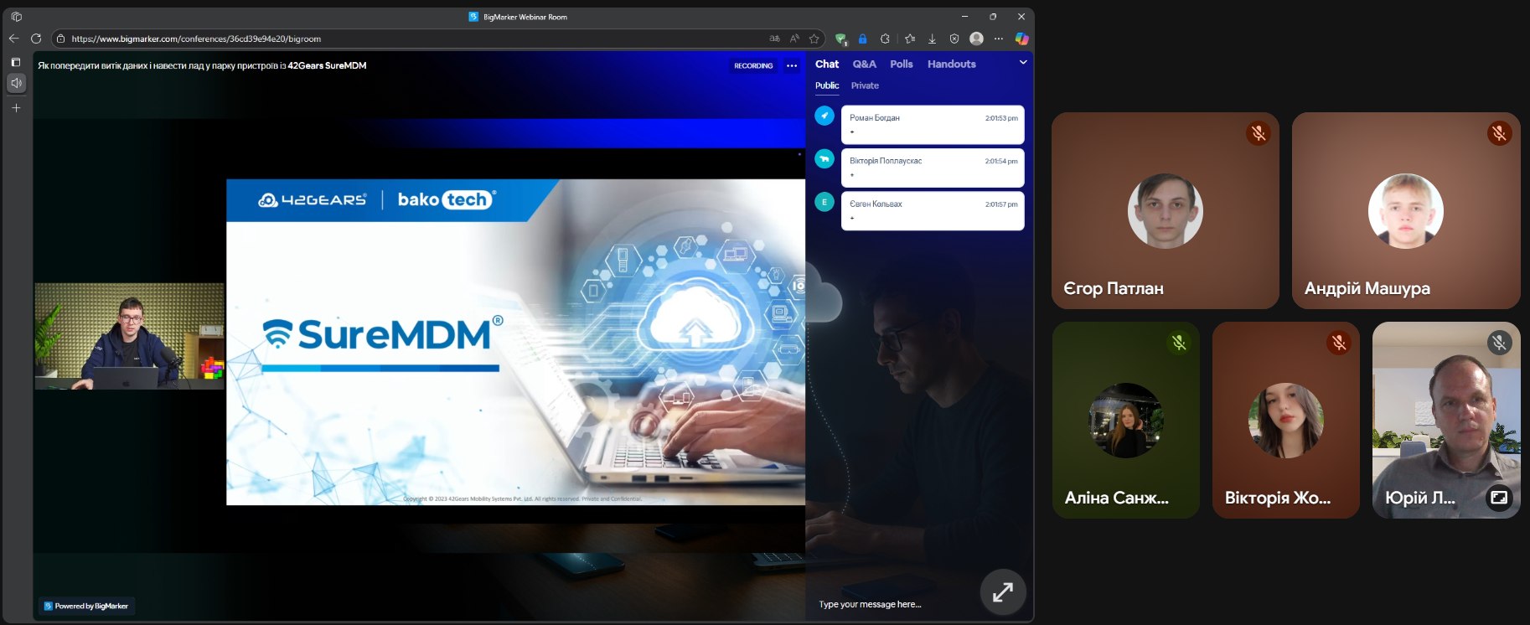This screenshot has width=1530, height=625.
Task: Refresh the BigMarker webinar page
Action: pos(36,39)
